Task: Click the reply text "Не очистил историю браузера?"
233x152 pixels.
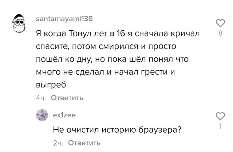Action: point(117,129)
